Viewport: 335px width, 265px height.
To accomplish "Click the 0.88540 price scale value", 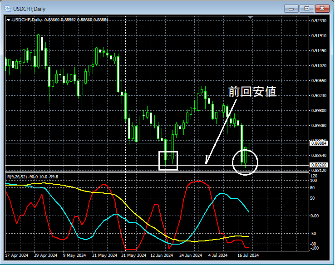I will [319, 156].
